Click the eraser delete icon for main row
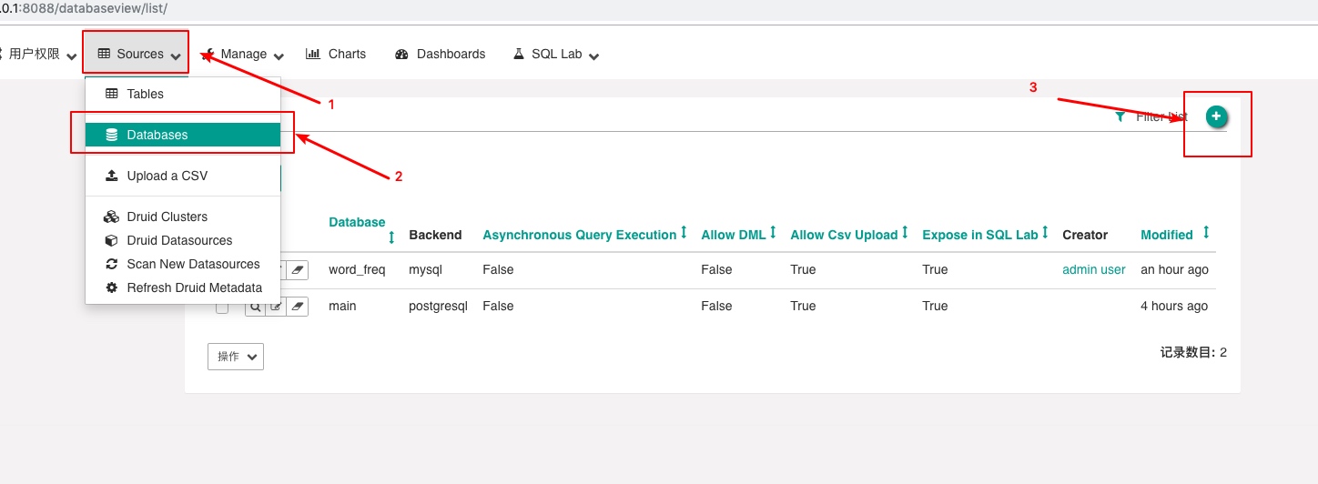 tap(299, 307)
